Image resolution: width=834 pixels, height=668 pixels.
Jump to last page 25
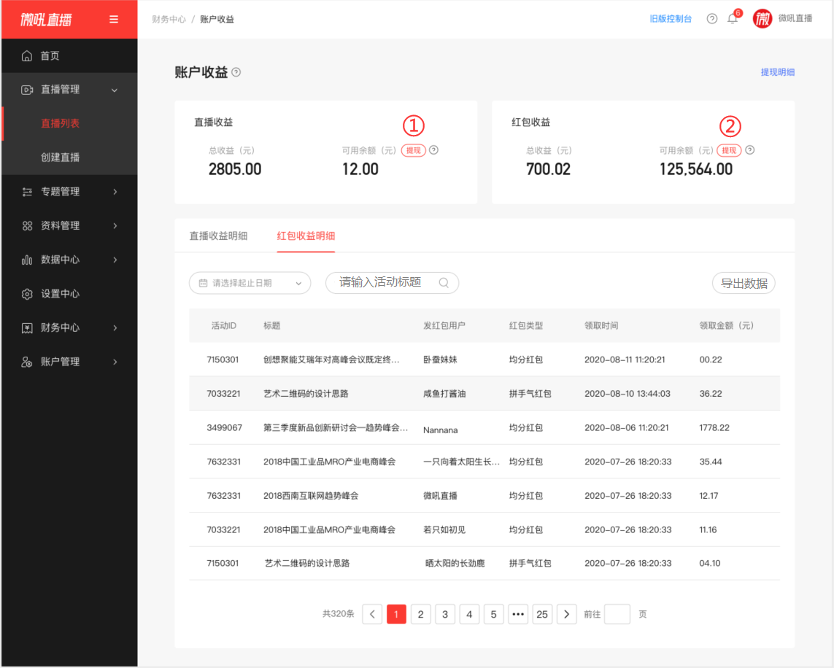(542, 614)
